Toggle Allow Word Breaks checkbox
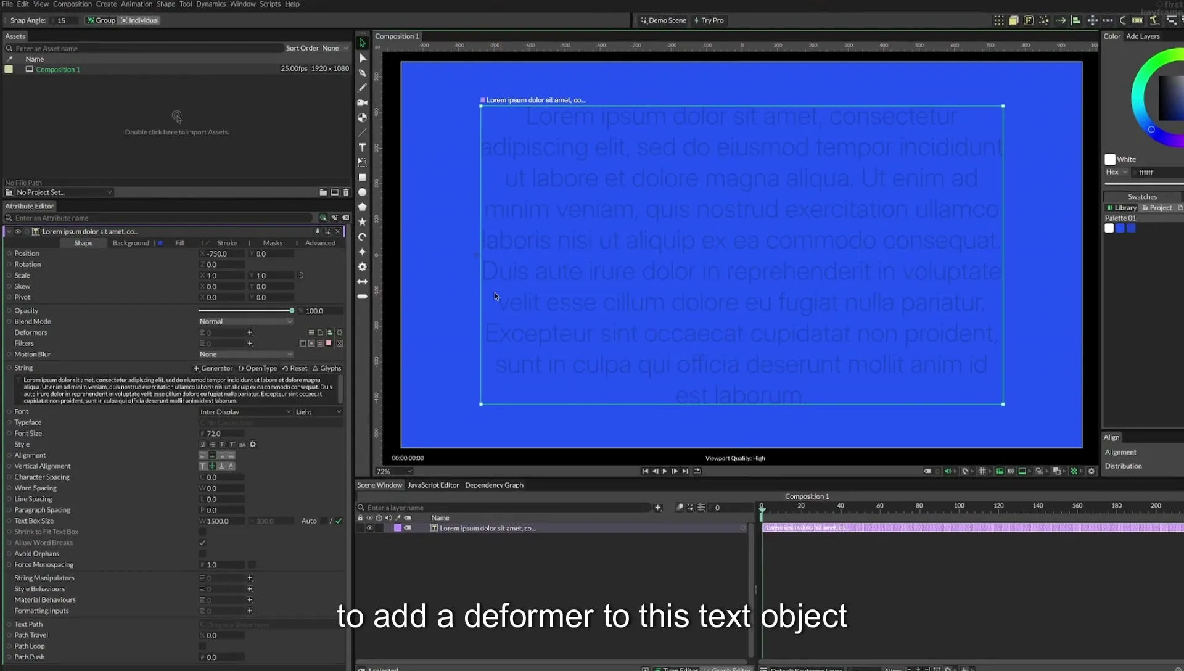Screen dimensions: 1184x671 (x=202, y=543)
